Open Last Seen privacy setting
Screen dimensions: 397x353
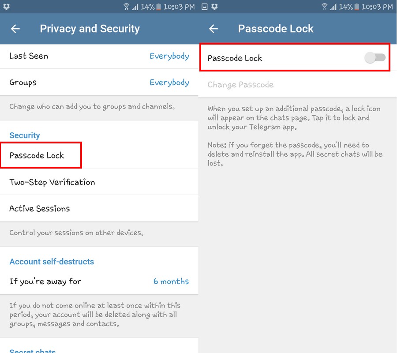coord(99,56)
